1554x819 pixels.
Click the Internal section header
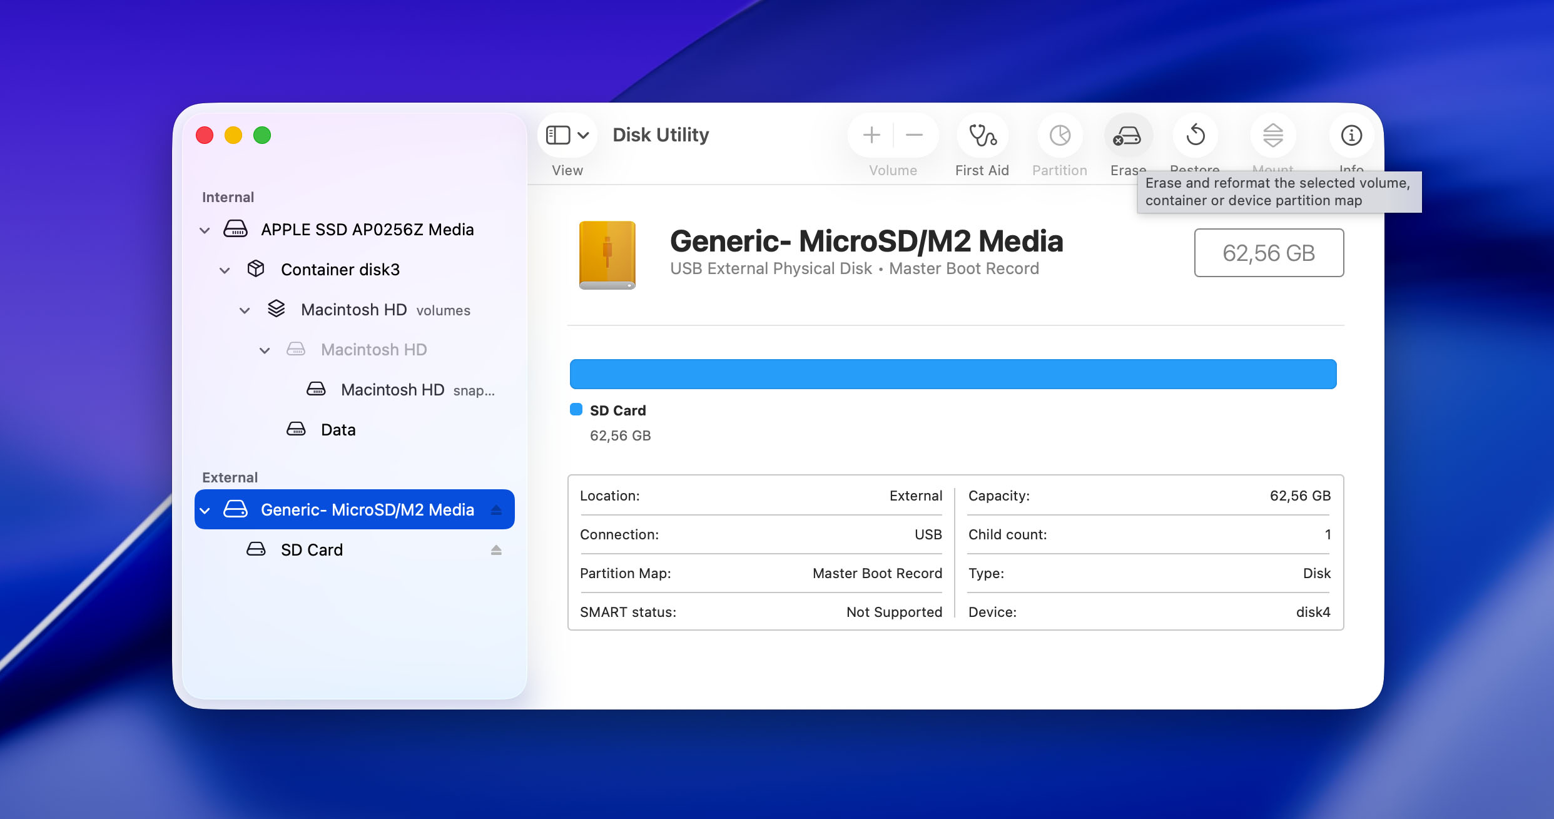point(228,197)
